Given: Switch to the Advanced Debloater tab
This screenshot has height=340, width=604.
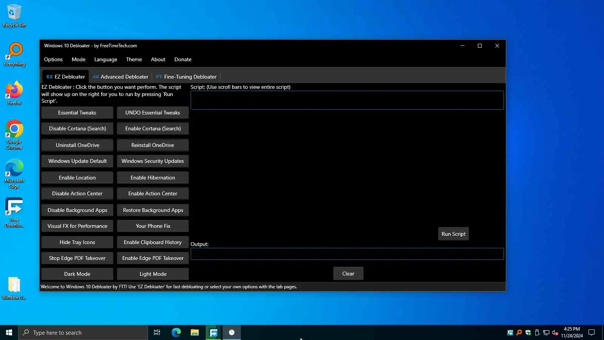Looking at the screenshot, I should [120, 77].
